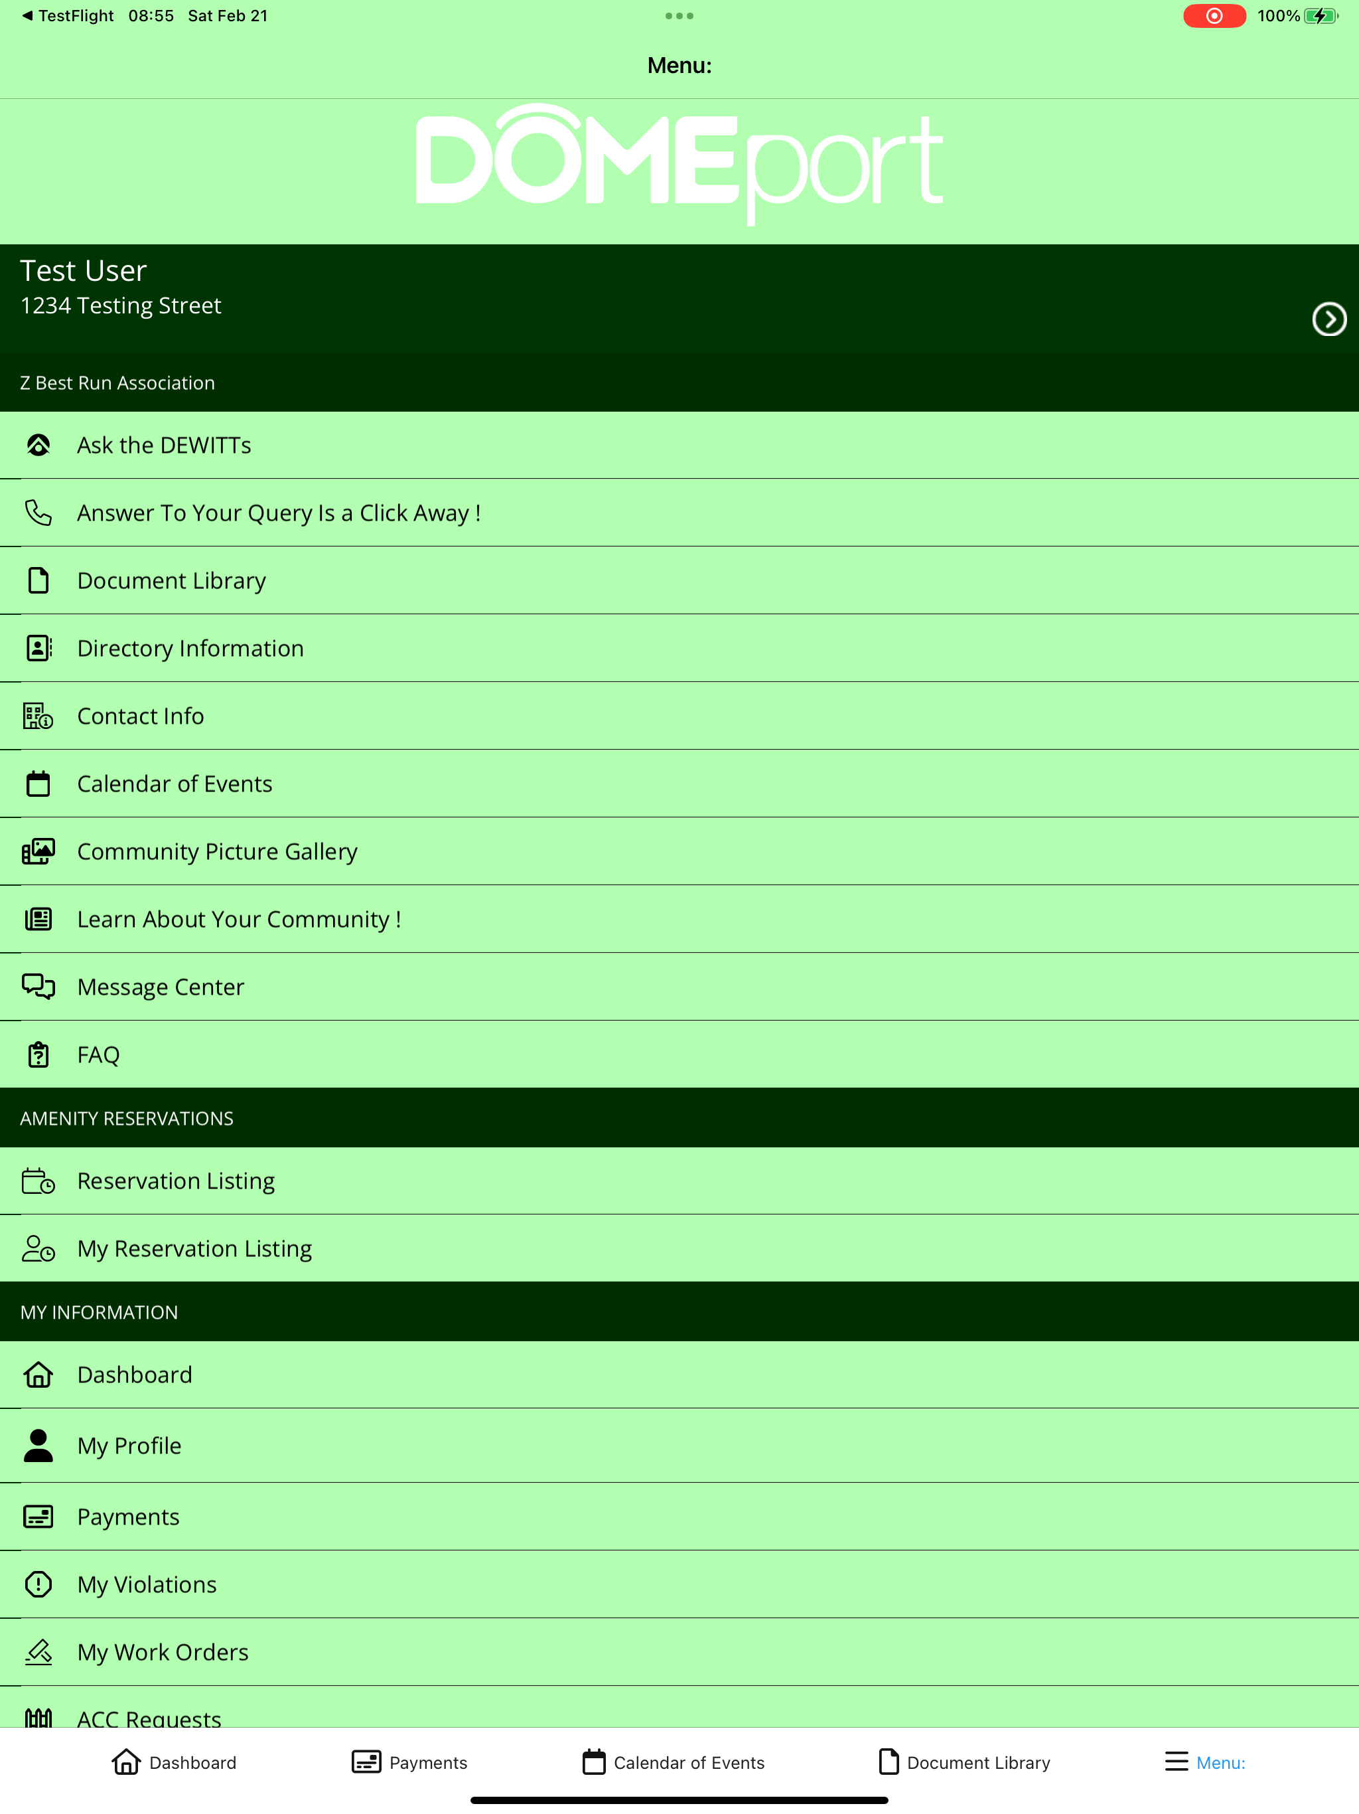Screen dimensions: 1359x1814
Task: Open My Profile
Action: click(x=679, y=1445)
